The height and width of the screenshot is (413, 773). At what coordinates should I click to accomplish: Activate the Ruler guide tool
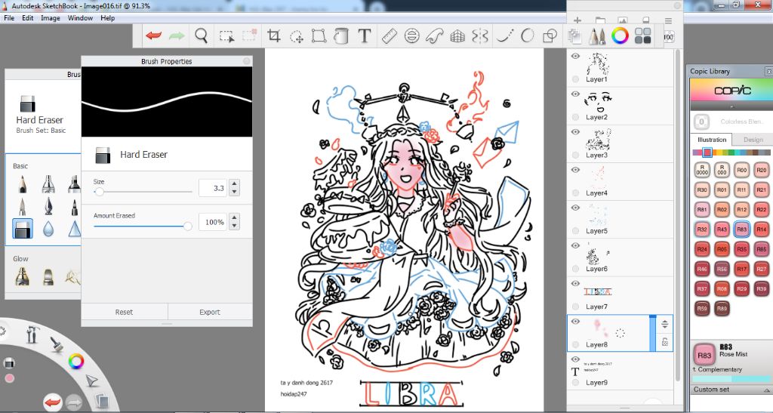pyautogui.click(x=389, y=35)
